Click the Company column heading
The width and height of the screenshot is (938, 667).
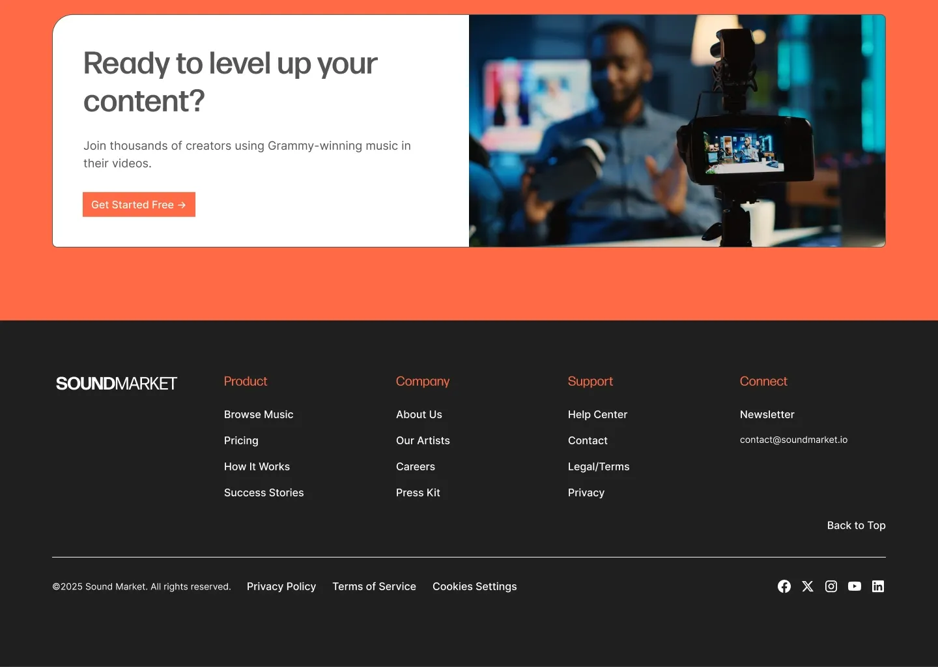tap(423, 381)
